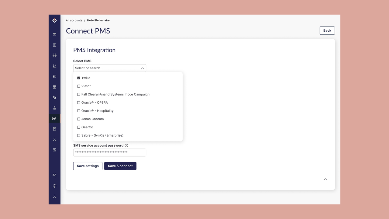Open the calendar grid icon in sidebar
This screenshot has width=389, height=219.
pos(54,87)
